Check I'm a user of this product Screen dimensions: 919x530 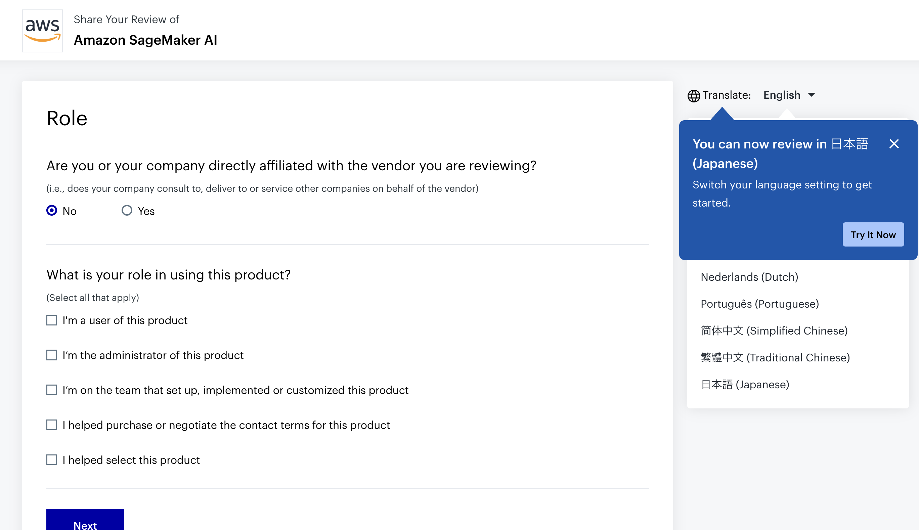click(52, 320)
